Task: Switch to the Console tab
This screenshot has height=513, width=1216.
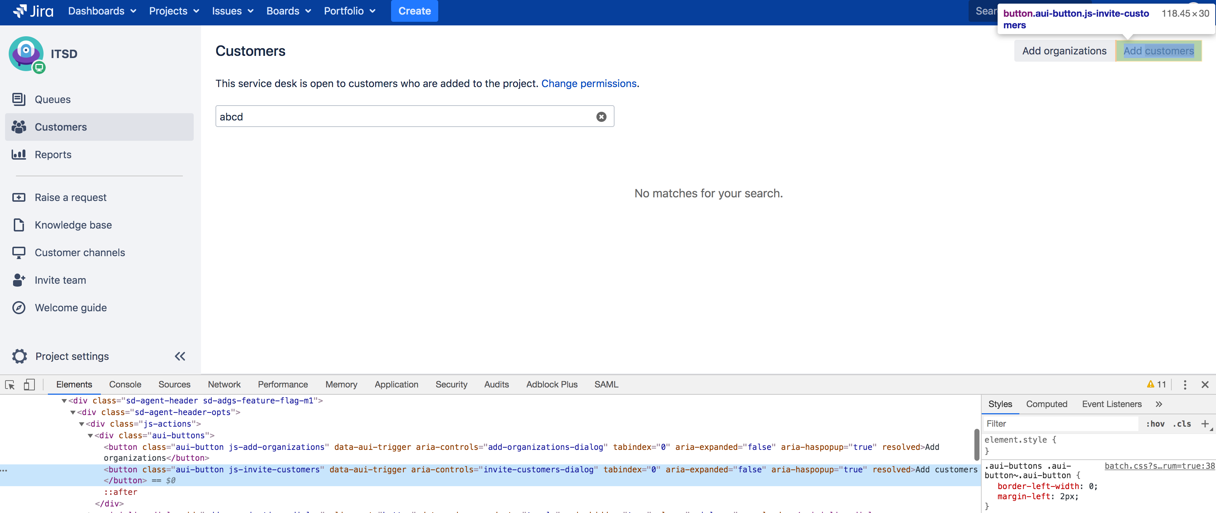Action: 125,385
